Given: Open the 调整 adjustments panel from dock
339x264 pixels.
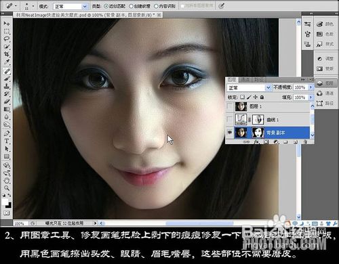Looking at the screenshot, I should click(325, 59).
